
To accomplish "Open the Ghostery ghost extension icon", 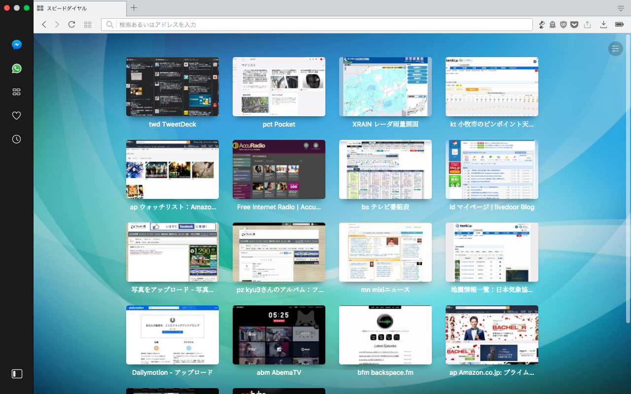I will (x=553, y=25).
